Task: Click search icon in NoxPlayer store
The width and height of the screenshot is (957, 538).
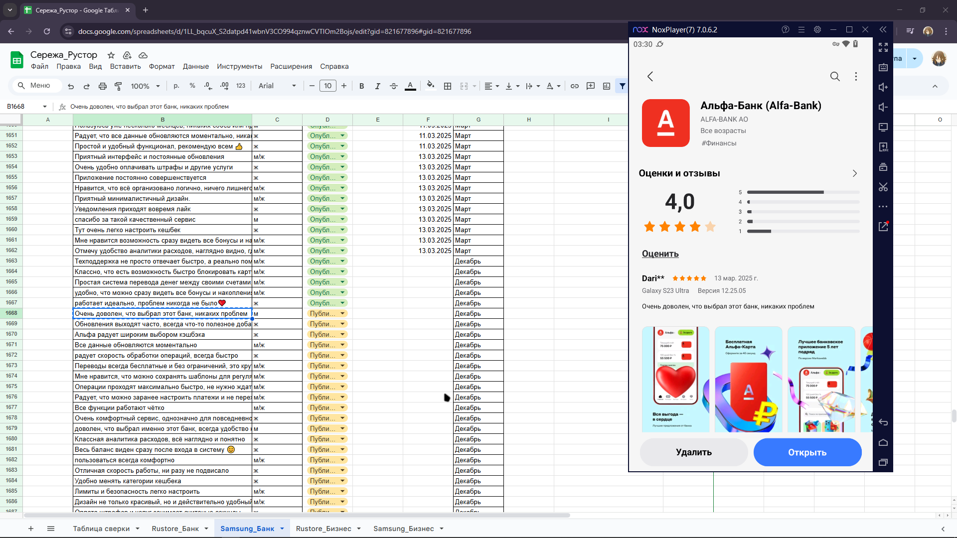Action: point(835,76)
